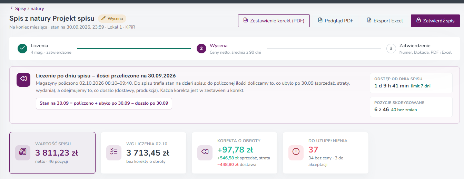Click the text −448,80 zł dostawa
Screen dimensions: 464x179
click(x=237, y=165)
